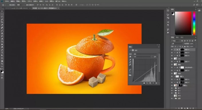Select the Crop tool
This screenshot has height=110, width=202.
pyautogui.click(x=2, y=22)
